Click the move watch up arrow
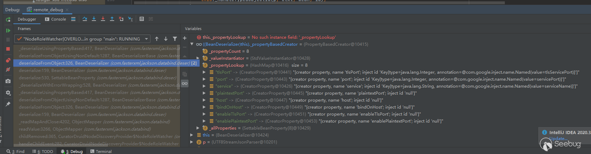 185,56
